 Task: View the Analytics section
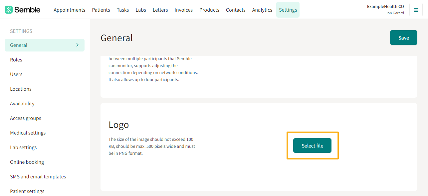pyautogui.click(x=262, y=10)
